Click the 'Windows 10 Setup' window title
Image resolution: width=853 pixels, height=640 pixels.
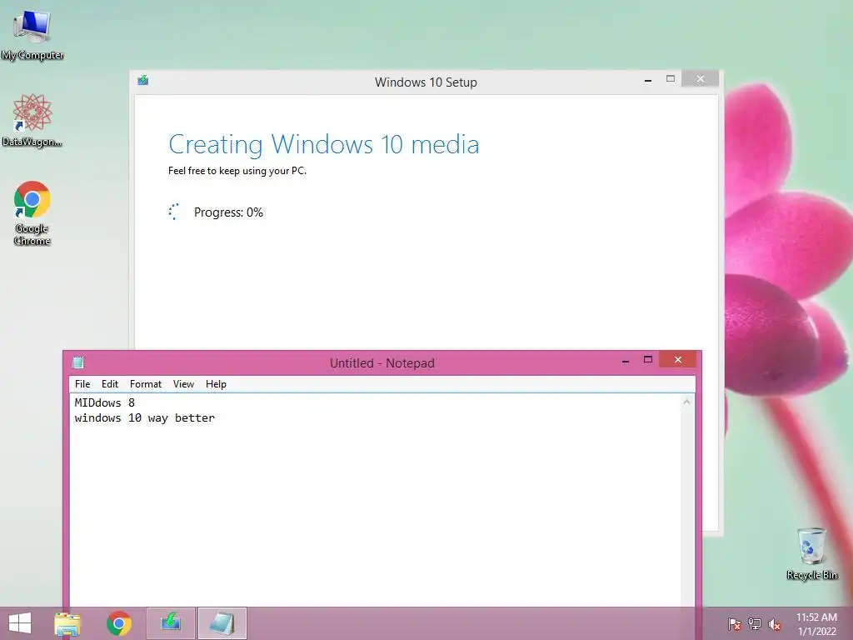point(426,82)
